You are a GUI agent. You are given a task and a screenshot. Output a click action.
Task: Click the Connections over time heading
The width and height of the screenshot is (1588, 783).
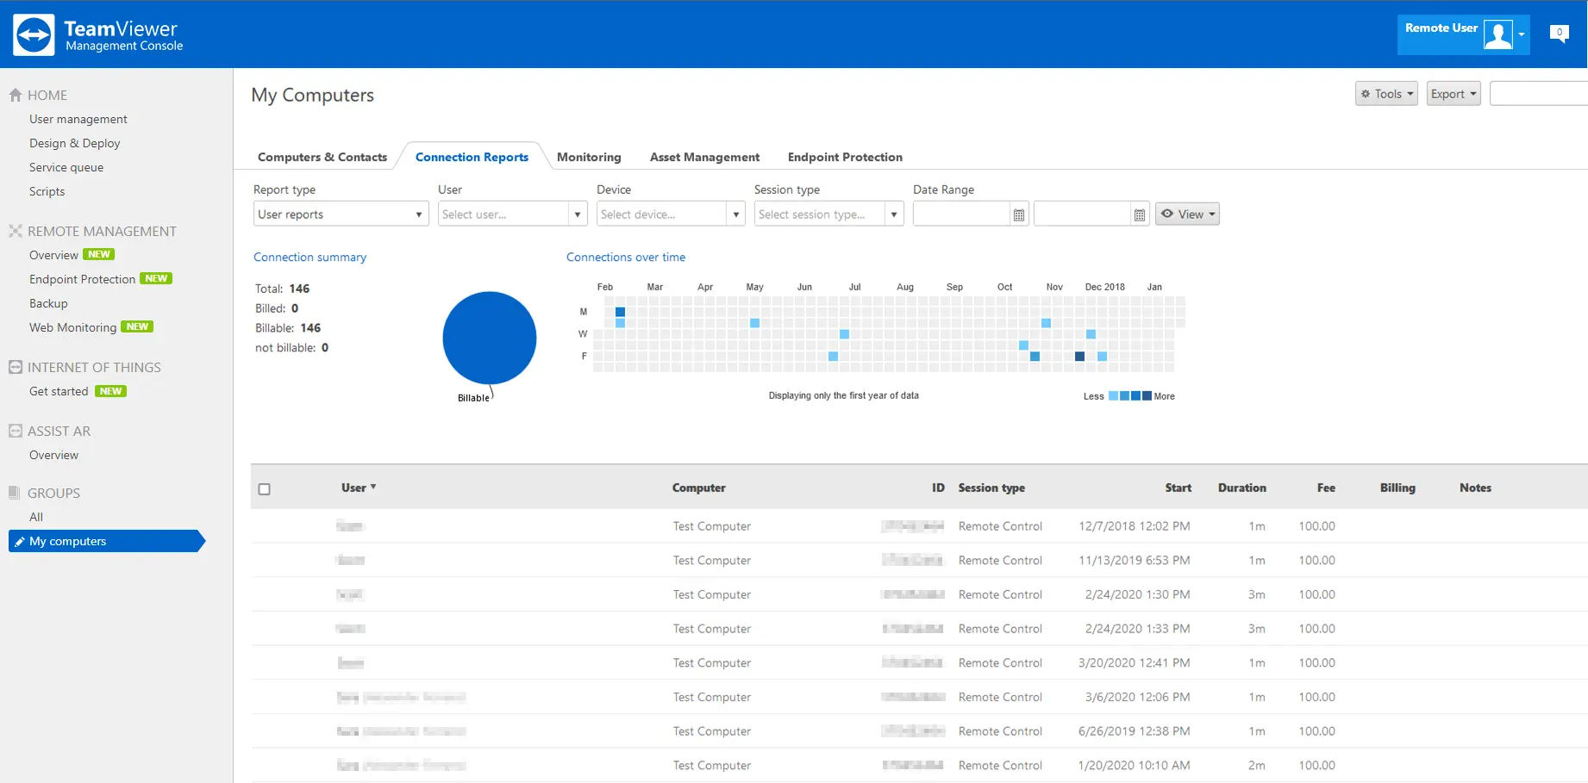pyautogui.click(x=626, y=257)
